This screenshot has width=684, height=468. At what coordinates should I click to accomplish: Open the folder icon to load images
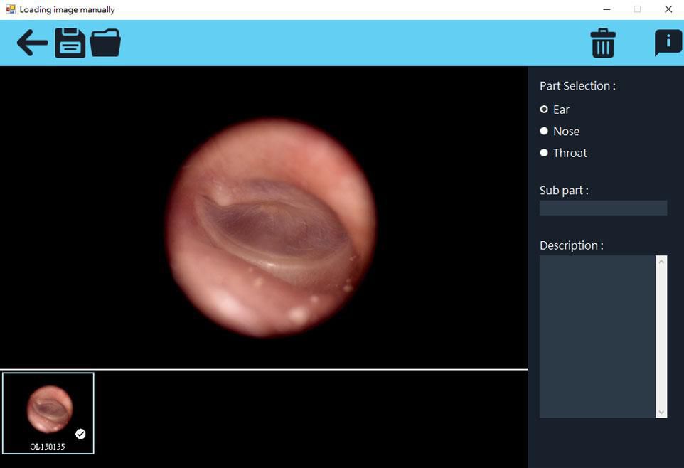click(105, 43)
